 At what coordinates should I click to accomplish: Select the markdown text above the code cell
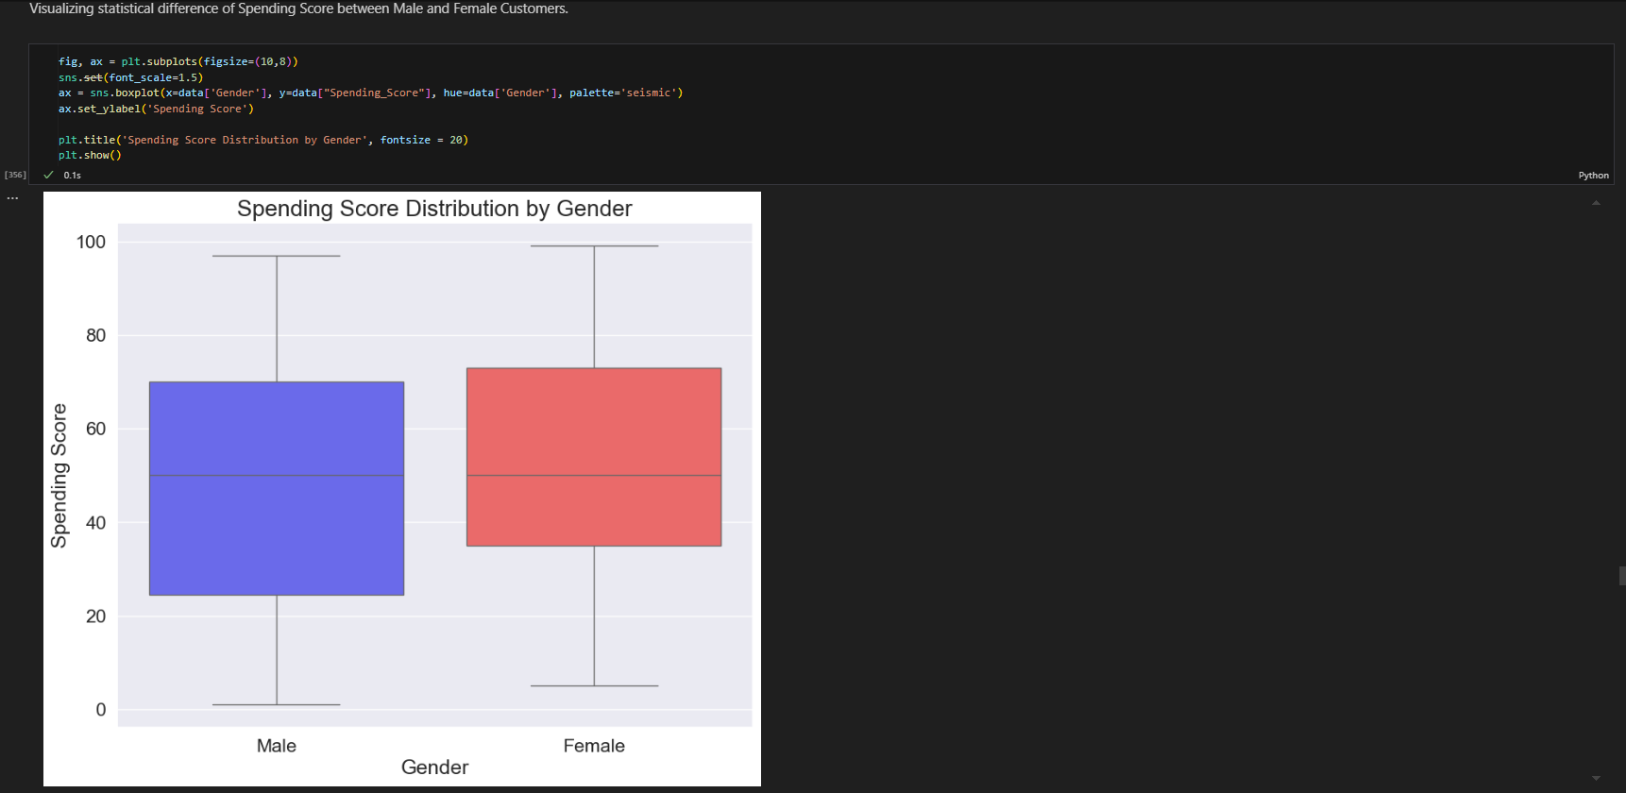click(298, 8)
